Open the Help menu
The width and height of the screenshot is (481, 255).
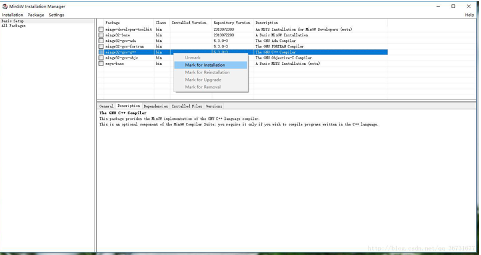pyautogui.click(x=469, y=15)
